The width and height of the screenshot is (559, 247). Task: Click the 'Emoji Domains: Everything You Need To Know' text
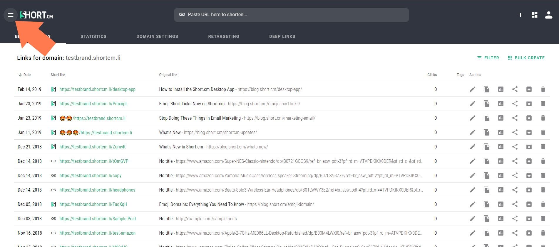pos(202,204)
